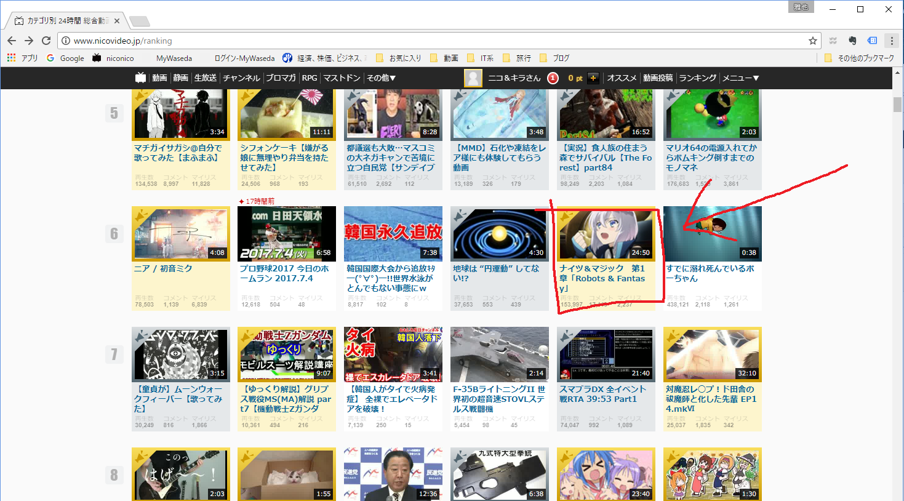Open the Chrome three-dot menu
The image size is (904, 501).
892,41
